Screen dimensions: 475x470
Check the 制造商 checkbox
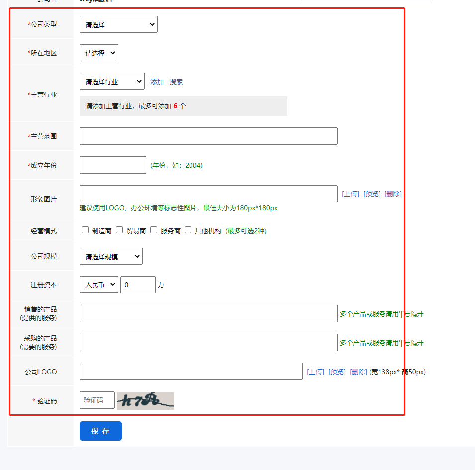[85, 230]
